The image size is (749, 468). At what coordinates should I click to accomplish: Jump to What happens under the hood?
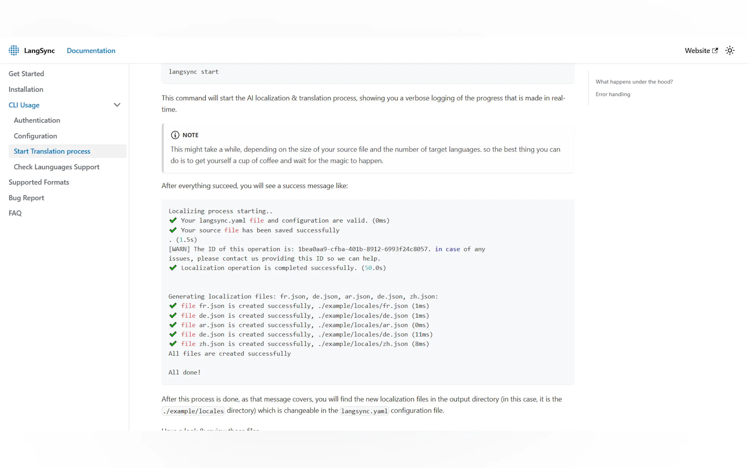[634, 82]
